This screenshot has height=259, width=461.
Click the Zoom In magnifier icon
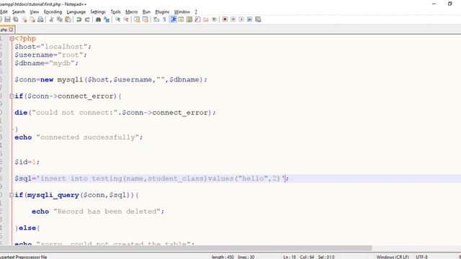[x=117, y=19]
